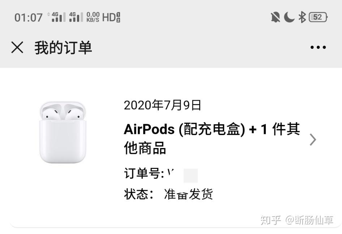Screen dimensions: 342x234
Task: Tap the HD dual-SIM indicator icon
Action: pos(111,17)
